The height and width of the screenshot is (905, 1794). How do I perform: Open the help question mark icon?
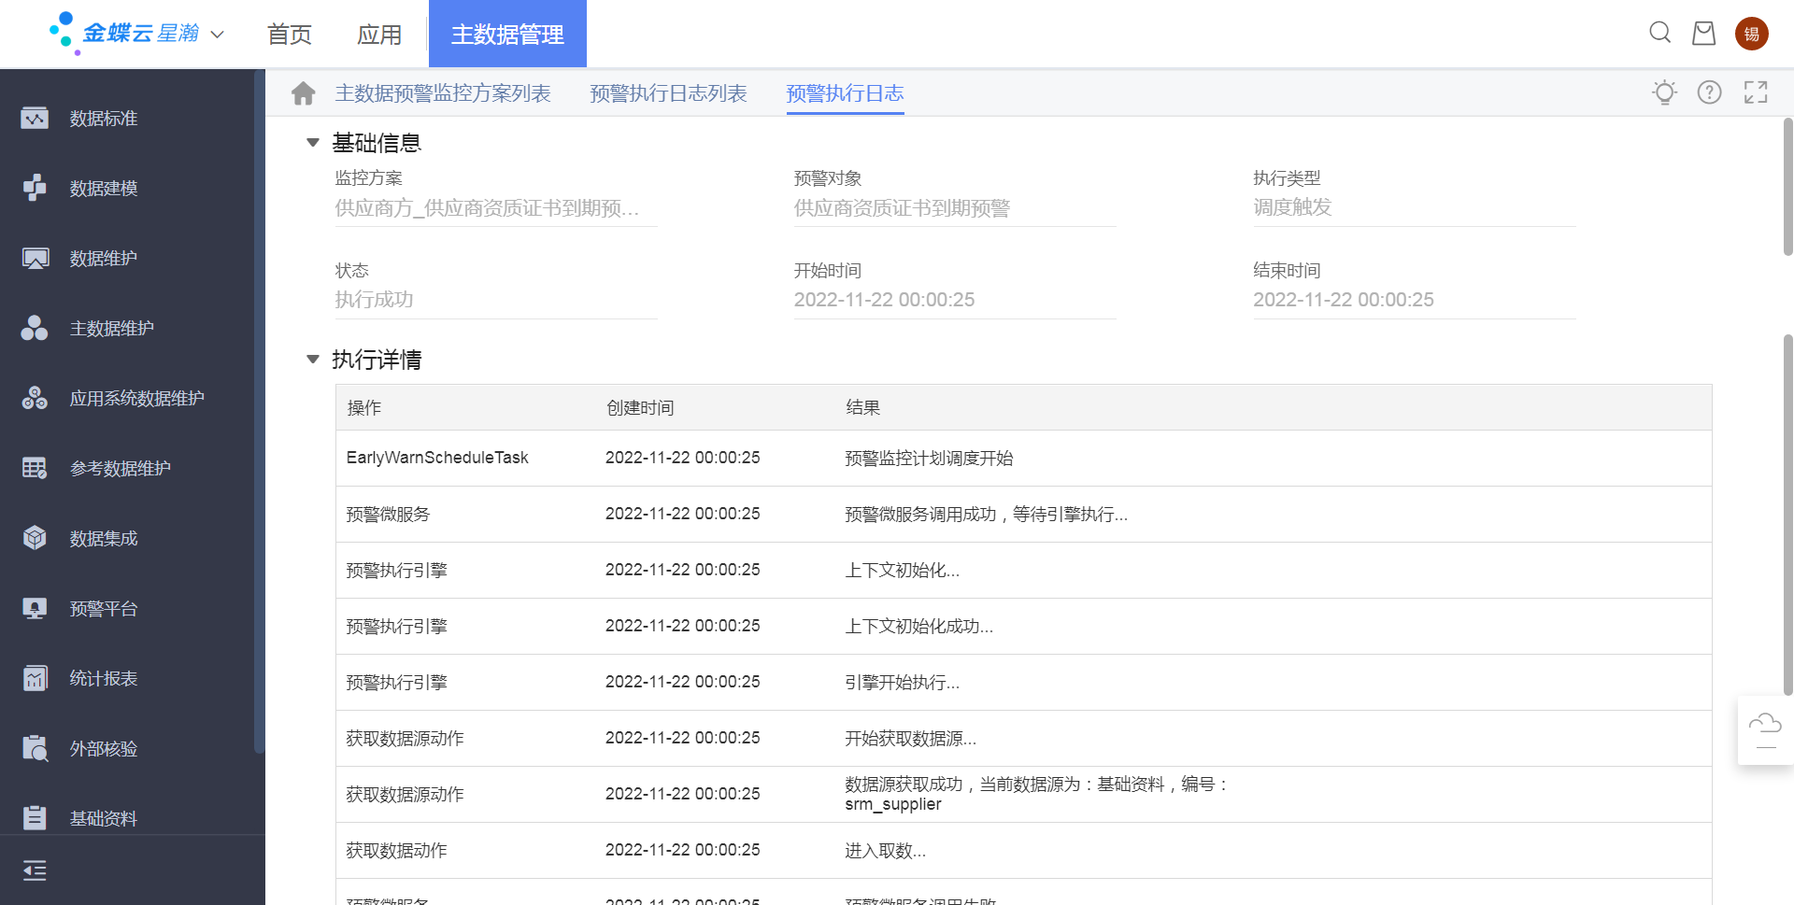click(1709, 92)
